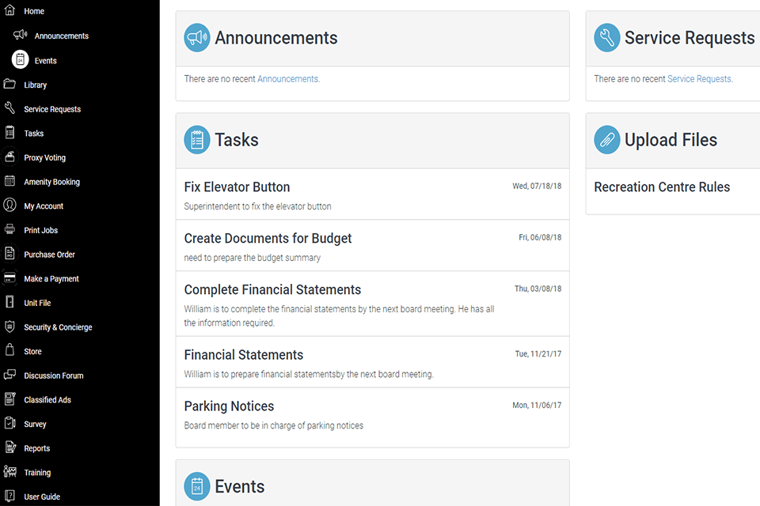Click the Announcements link in the empty notice
This screenshot has width=760, height=506.
coord(288,78)
